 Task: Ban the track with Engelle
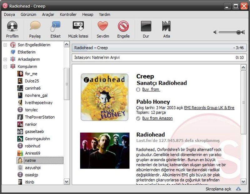click(x=123, y=26)
